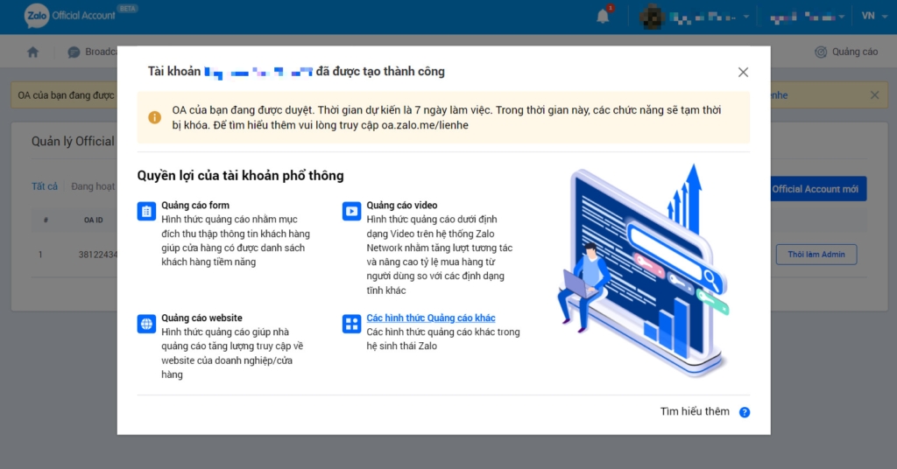Click the Quảng cáo website globe icon

(x=146, y=324)
